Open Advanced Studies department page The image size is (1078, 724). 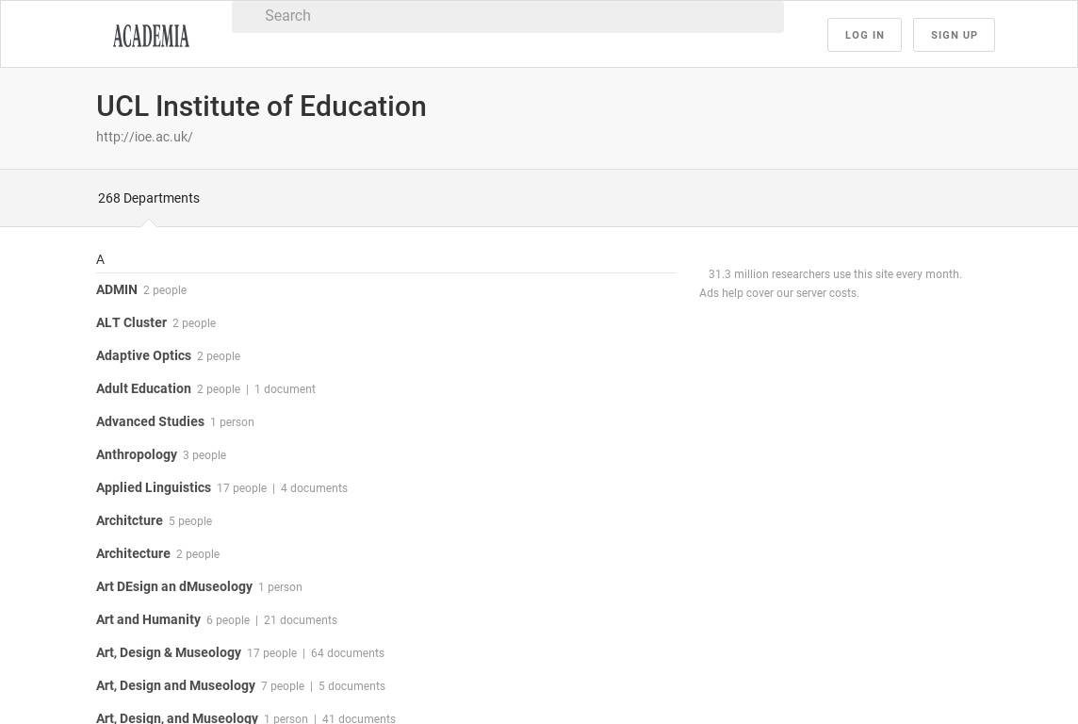pyautogui.click(x=150, y=421)
